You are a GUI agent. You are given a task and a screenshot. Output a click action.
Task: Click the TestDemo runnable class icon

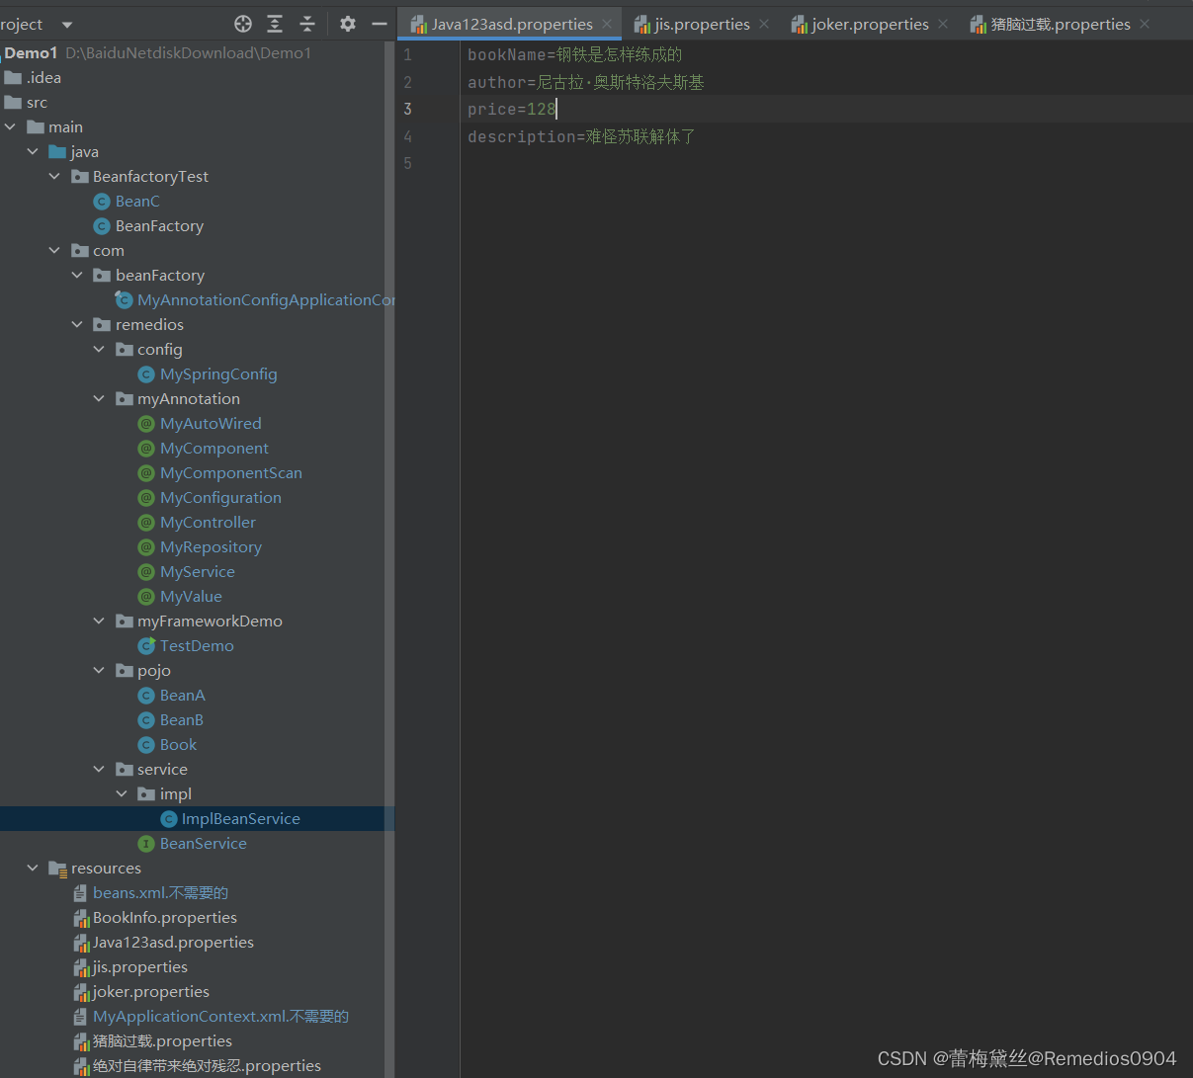pos(146,645)
